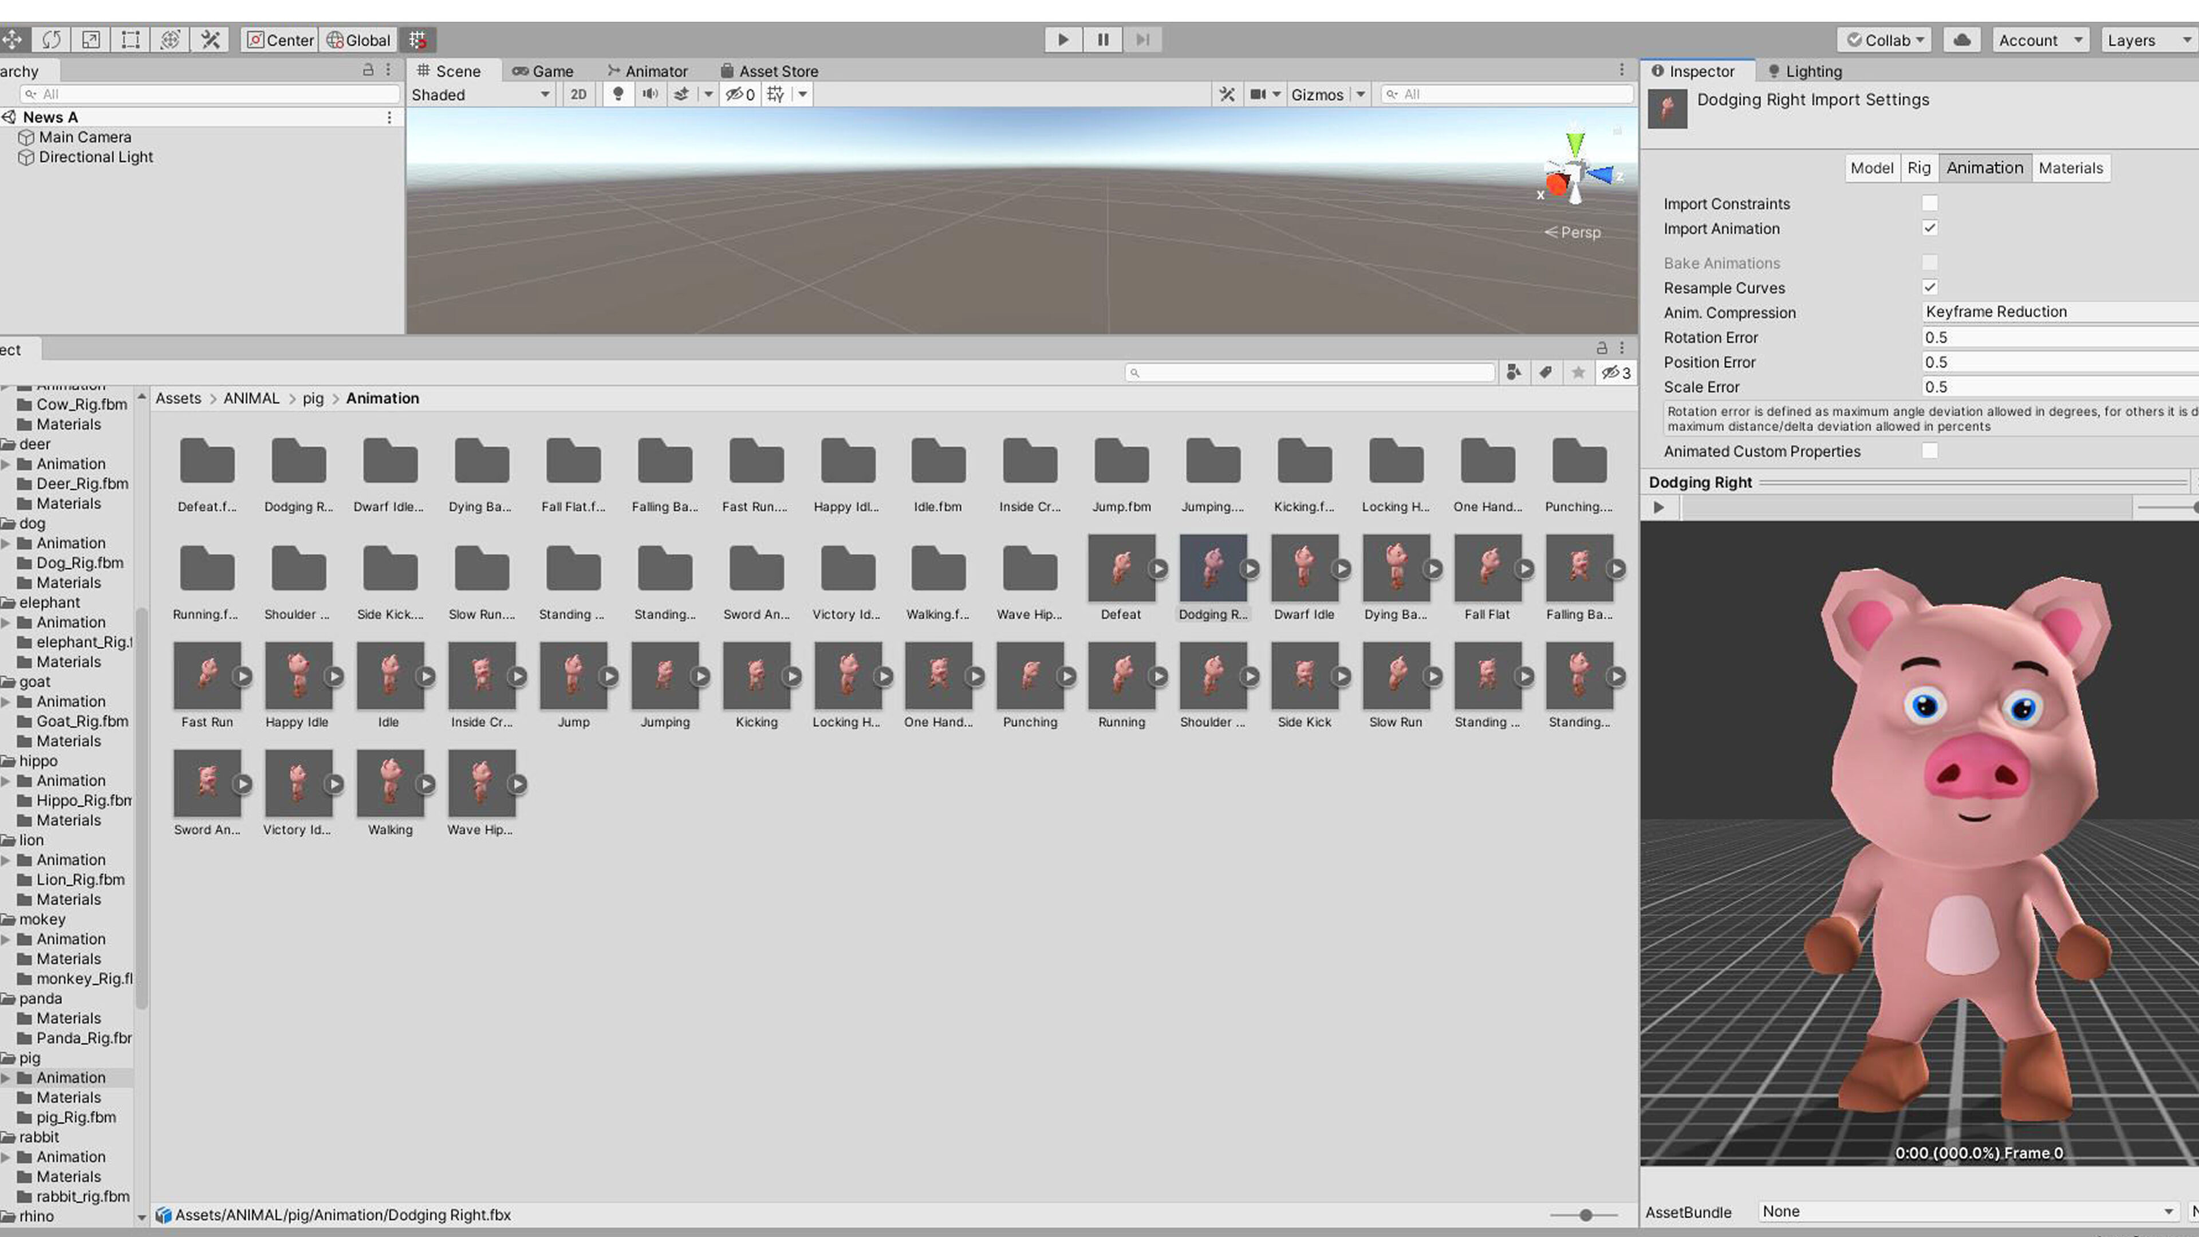Toggle scene audio with the speaker icon
Screen dimensions: 2199x1237
651,94
